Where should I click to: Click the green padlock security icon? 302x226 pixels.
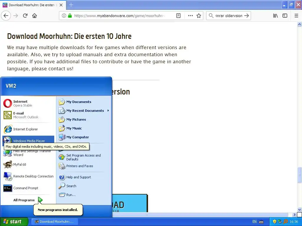pyautogui.click(x=70, y=16)
